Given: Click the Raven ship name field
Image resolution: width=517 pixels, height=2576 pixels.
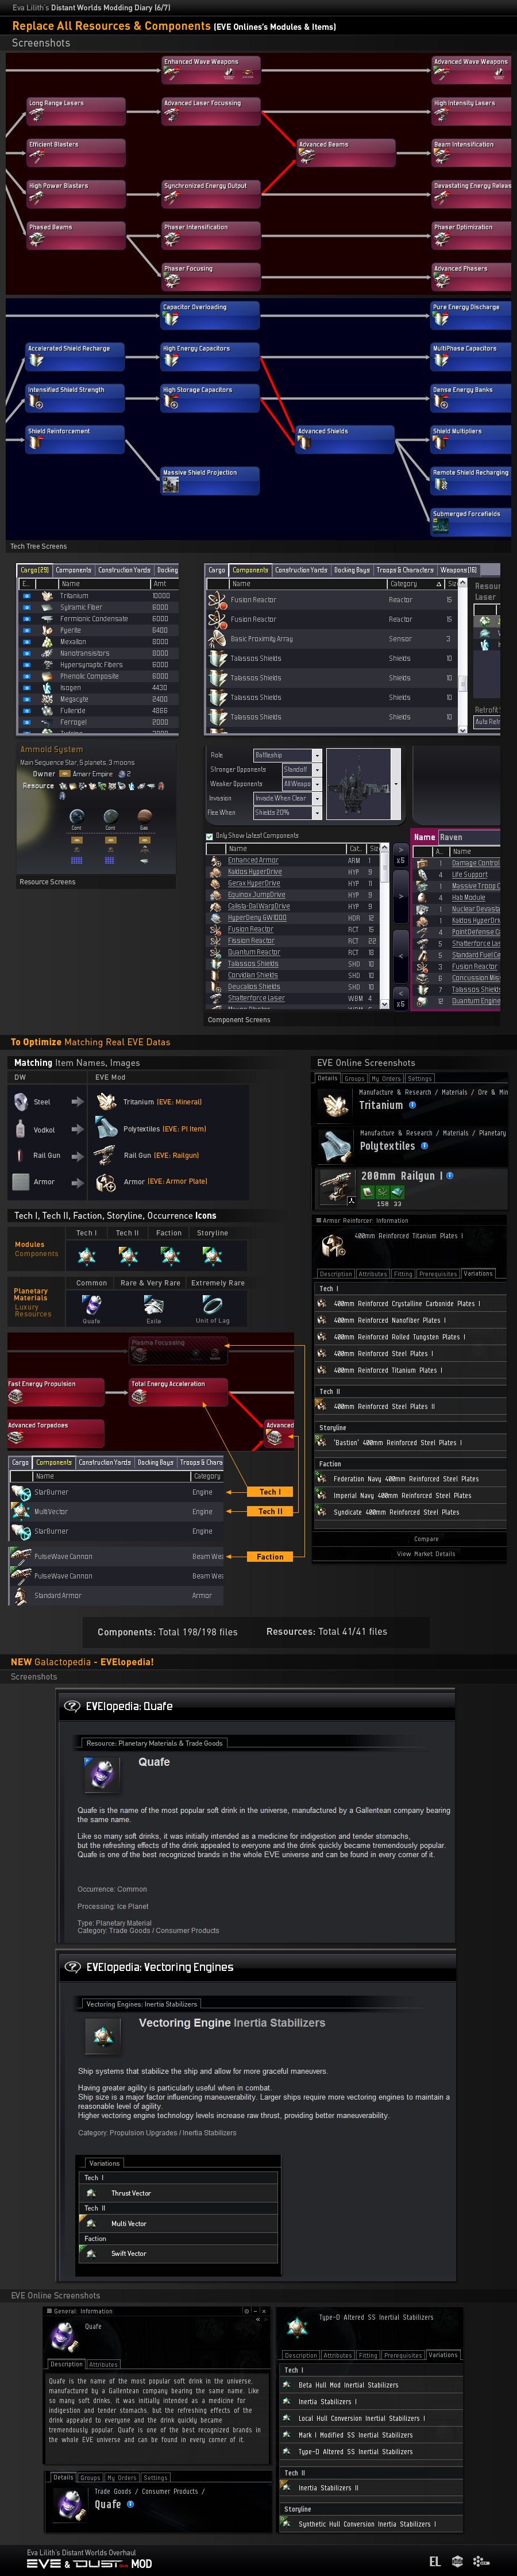Looking at the screenshot, I should (x=469, y=838).
